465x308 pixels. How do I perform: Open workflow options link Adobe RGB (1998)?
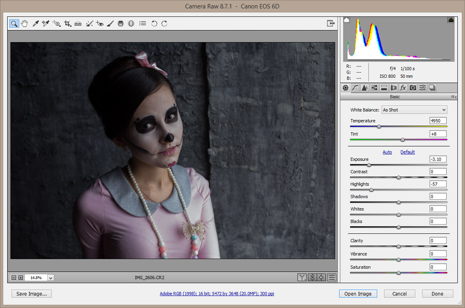[217, 294]
